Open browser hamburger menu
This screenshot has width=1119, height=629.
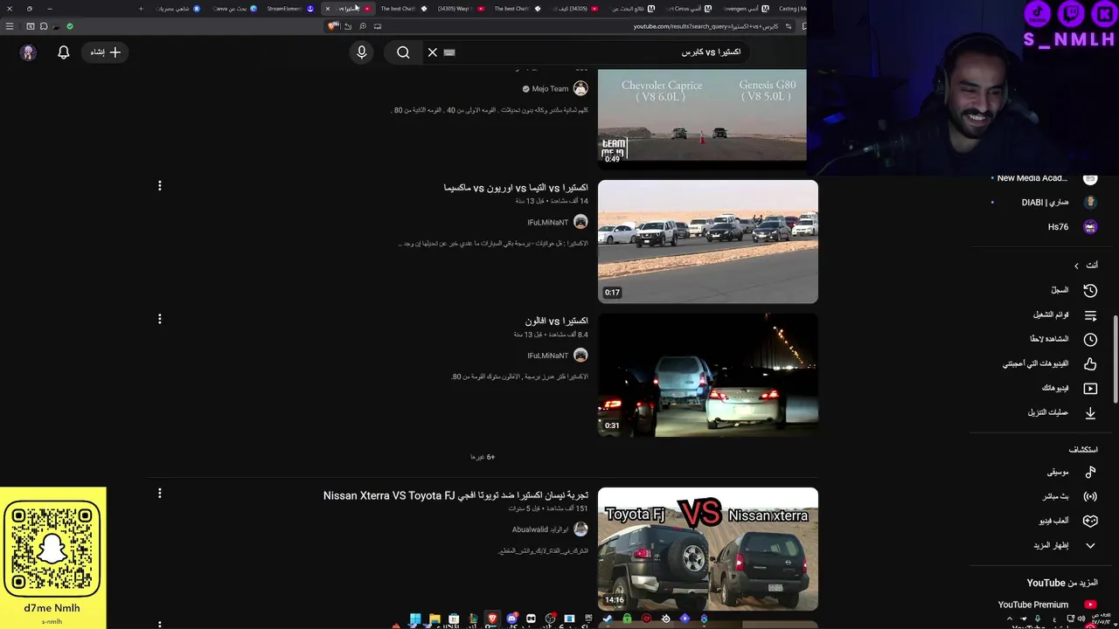pyautogui.click(x=10, y=26)
